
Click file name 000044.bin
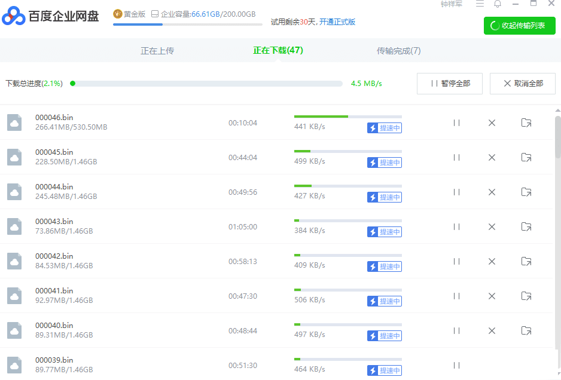[54, 187]
